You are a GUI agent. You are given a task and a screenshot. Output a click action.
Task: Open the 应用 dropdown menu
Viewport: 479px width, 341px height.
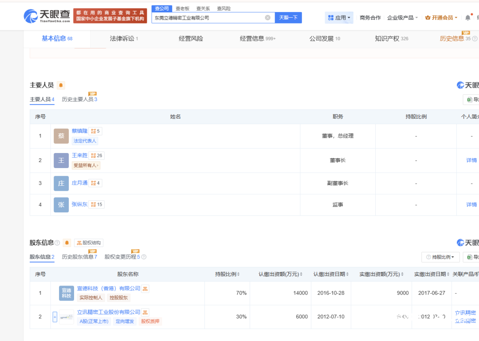pyautogui.click(x=339, y=18)
